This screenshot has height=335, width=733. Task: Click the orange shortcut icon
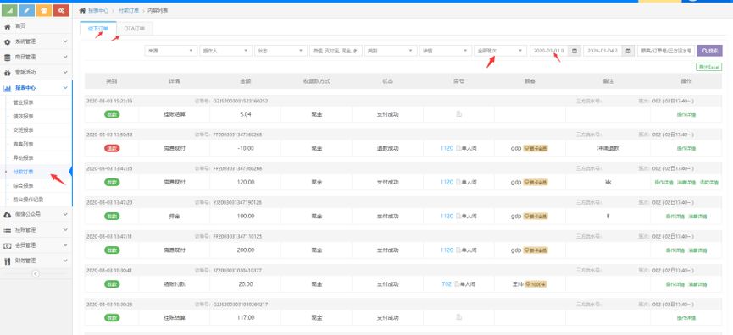tap(44, 10)
